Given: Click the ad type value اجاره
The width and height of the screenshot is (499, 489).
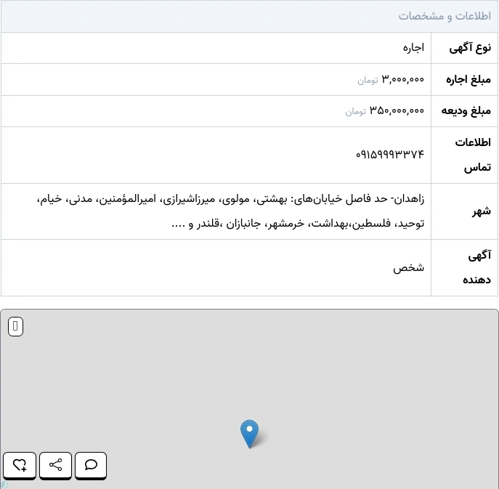Looking at the screenshot, I should [x=413, y=48].
